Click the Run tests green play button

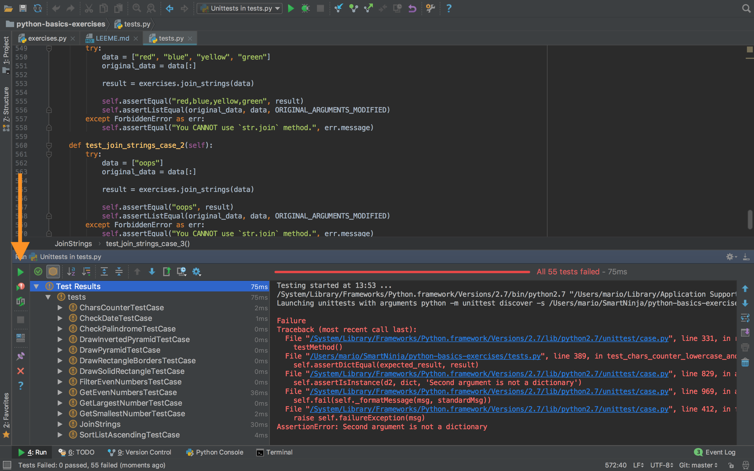click(x=20, y=272)
